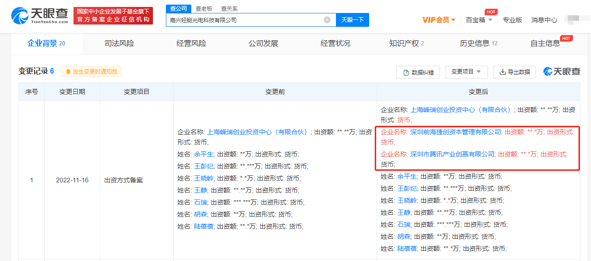
Task: Open 余平生 link in 变更后 column
Action: [x=407, y=176]
